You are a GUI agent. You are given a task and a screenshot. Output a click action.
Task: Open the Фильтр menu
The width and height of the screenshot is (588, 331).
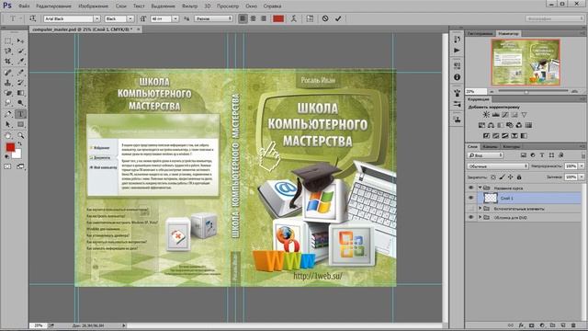[x=190, y=6]
